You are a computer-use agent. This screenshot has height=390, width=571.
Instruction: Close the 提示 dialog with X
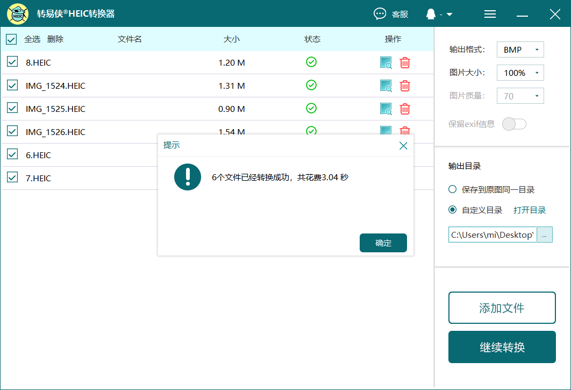coord(403,146)
